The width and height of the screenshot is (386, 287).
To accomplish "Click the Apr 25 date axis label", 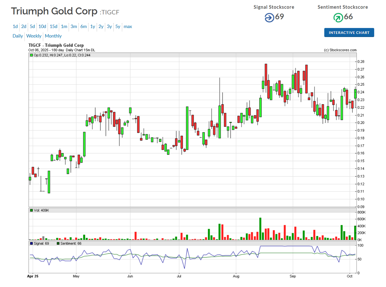I will pos(32,276).
